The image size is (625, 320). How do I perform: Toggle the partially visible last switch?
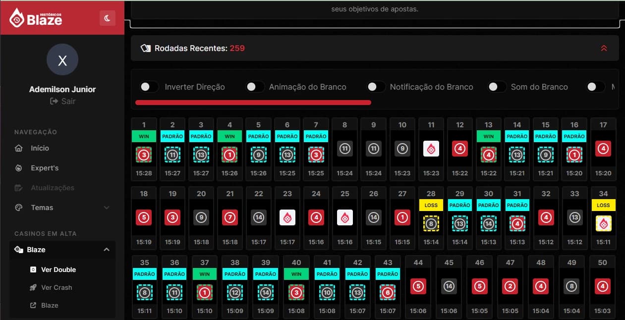[596, 87]
